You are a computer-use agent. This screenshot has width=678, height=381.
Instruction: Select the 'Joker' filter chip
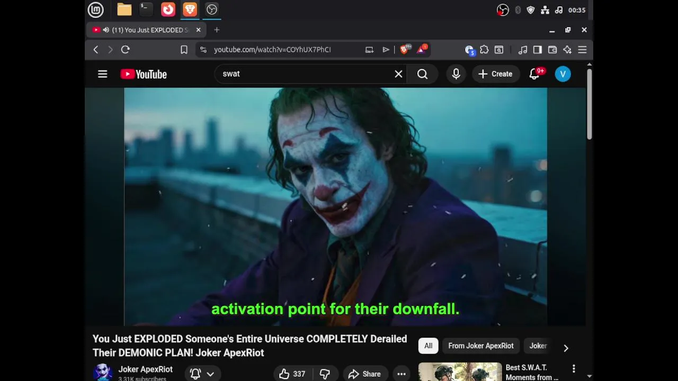[x=538, y=346]
